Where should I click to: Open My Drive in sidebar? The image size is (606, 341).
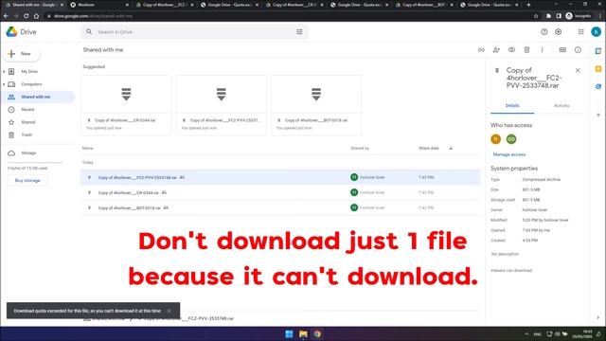click(x=29, y=72)
